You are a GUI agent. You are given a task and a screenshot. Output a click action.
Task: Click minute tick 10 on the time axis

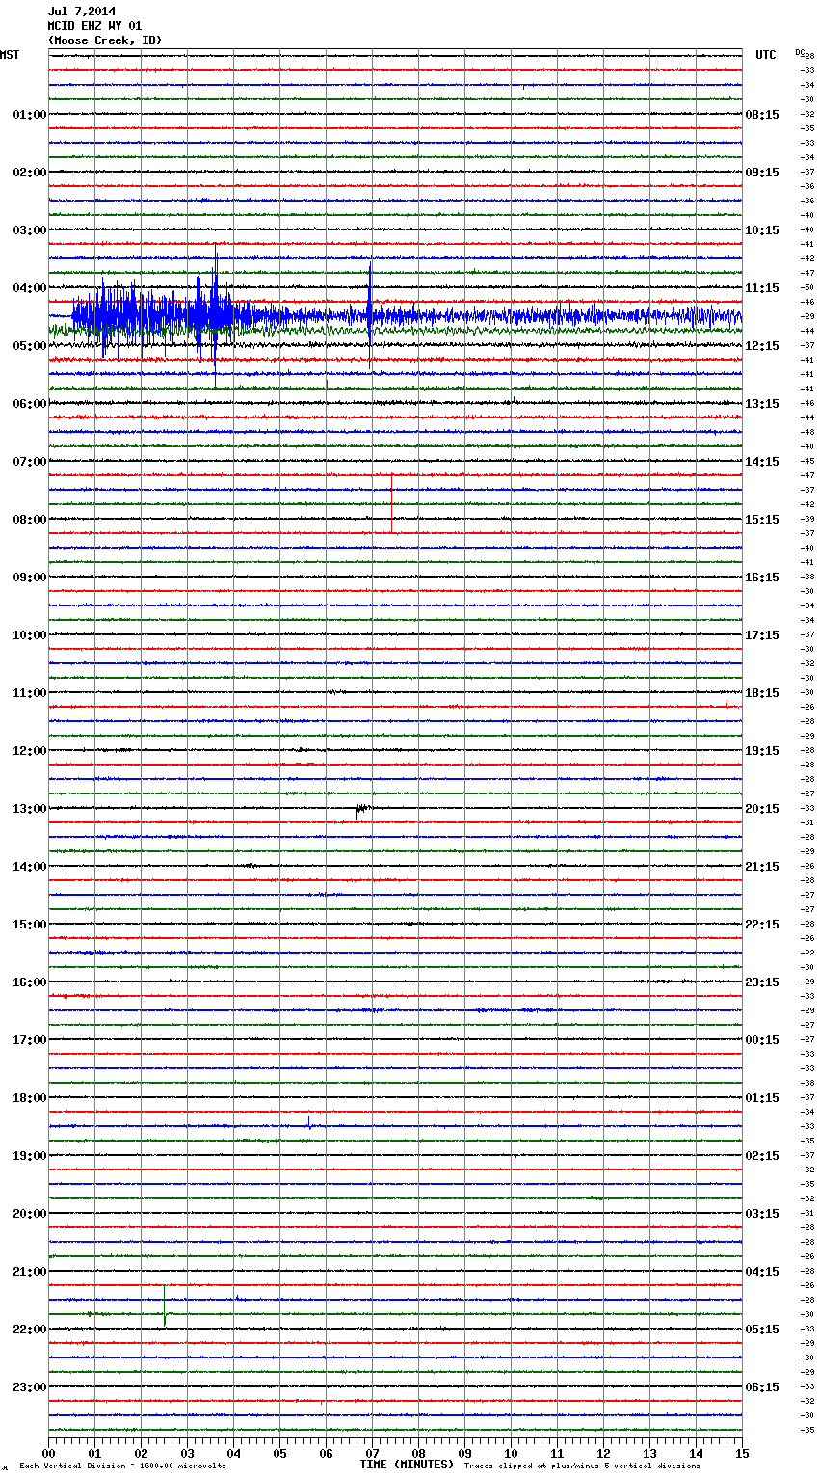click(x=512, y=1453)
